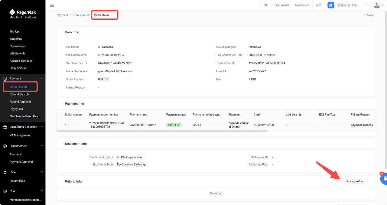
Task: Click Trade Order ID T2025060910441706000274
Action: (267, 63)
